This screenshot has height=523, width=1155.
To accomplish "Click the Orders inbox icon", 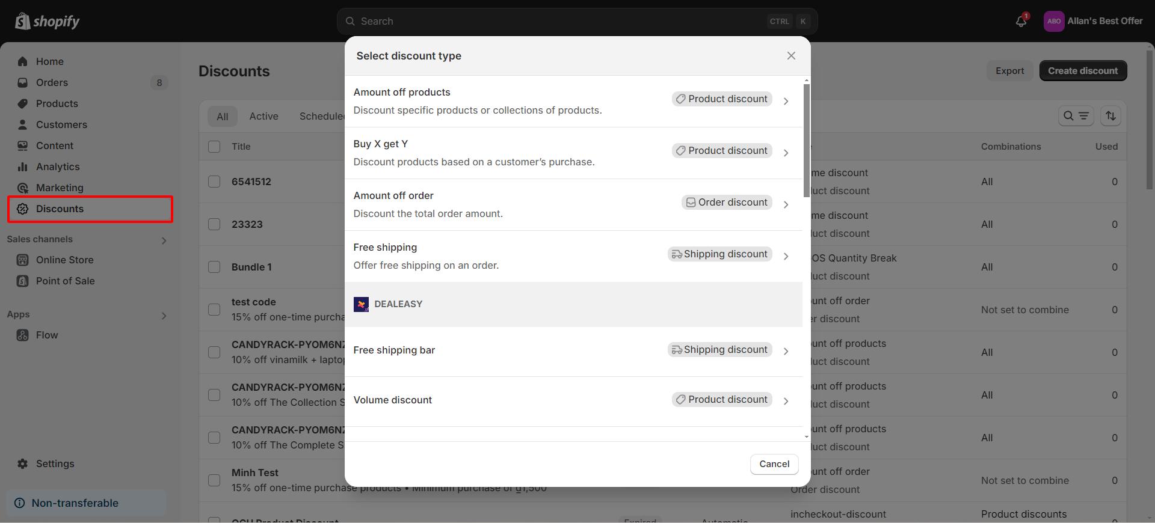I will click(x=23, y=82).
